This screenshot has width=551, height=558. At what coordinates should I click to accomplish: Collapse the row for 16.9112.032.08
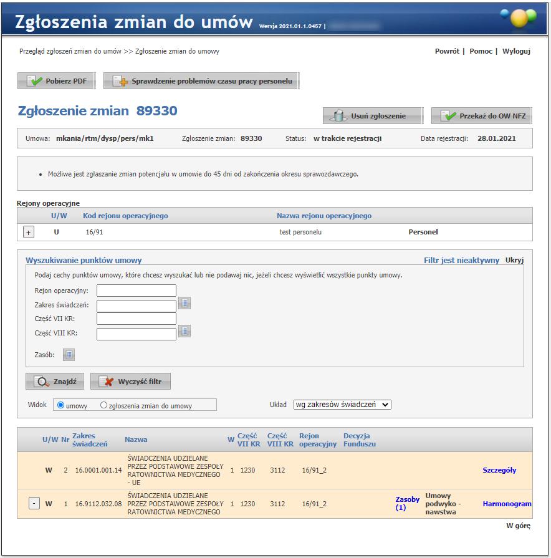(x=34, y=503)
